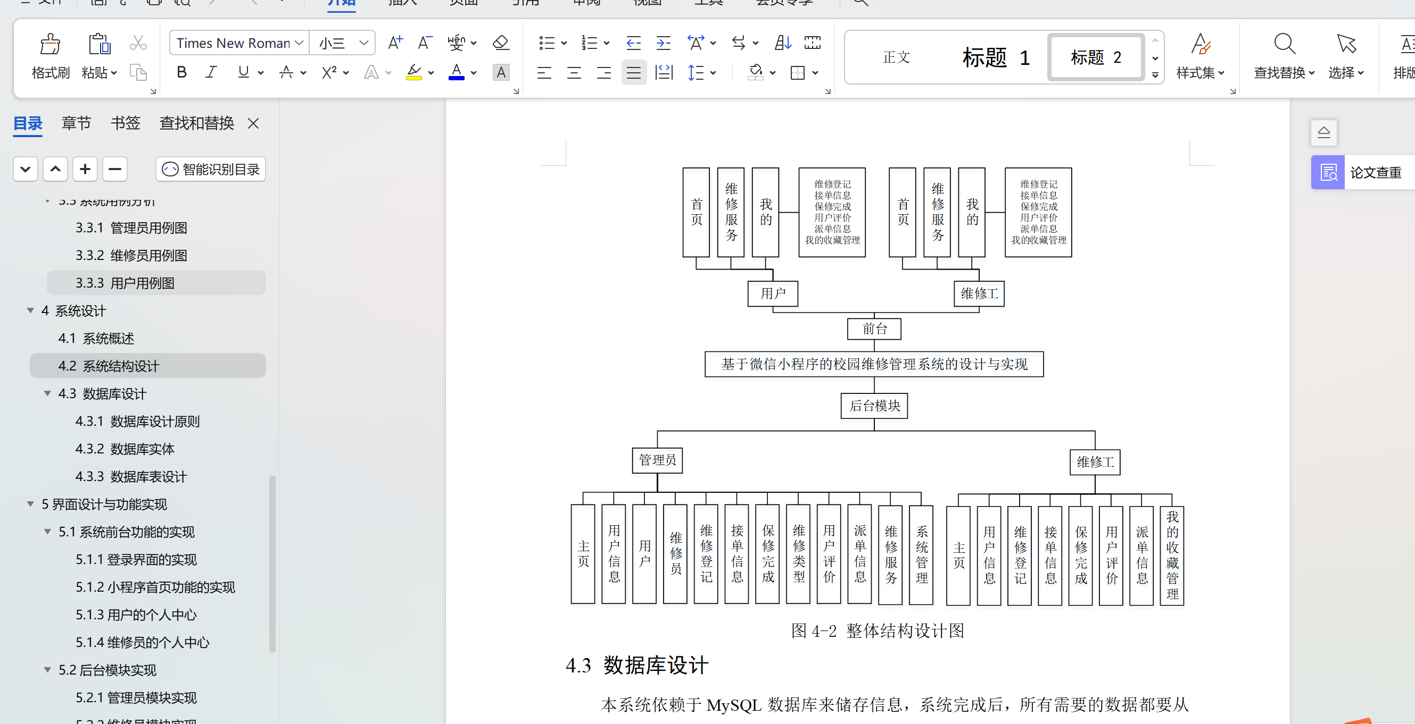The width and height of the screenshot is (1415, 724).
Task: Apply the 标题 1 style
Action: pos(995,57)
